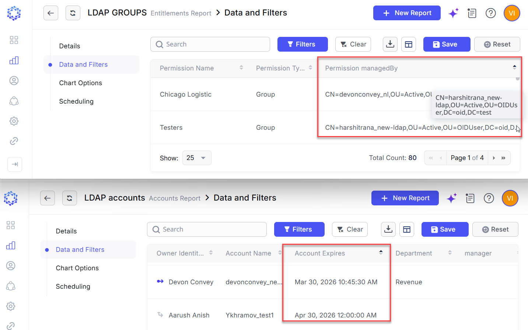Image resolution: width=528 pixels, height=330 pixels.
Task: Click Filters button in LDAP GROUPS report
Action: coord(303,44)
